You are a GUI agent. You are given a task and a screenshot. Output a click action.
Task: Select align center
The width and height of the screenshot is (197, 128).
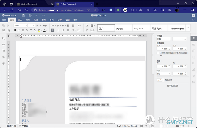point(58,30)
